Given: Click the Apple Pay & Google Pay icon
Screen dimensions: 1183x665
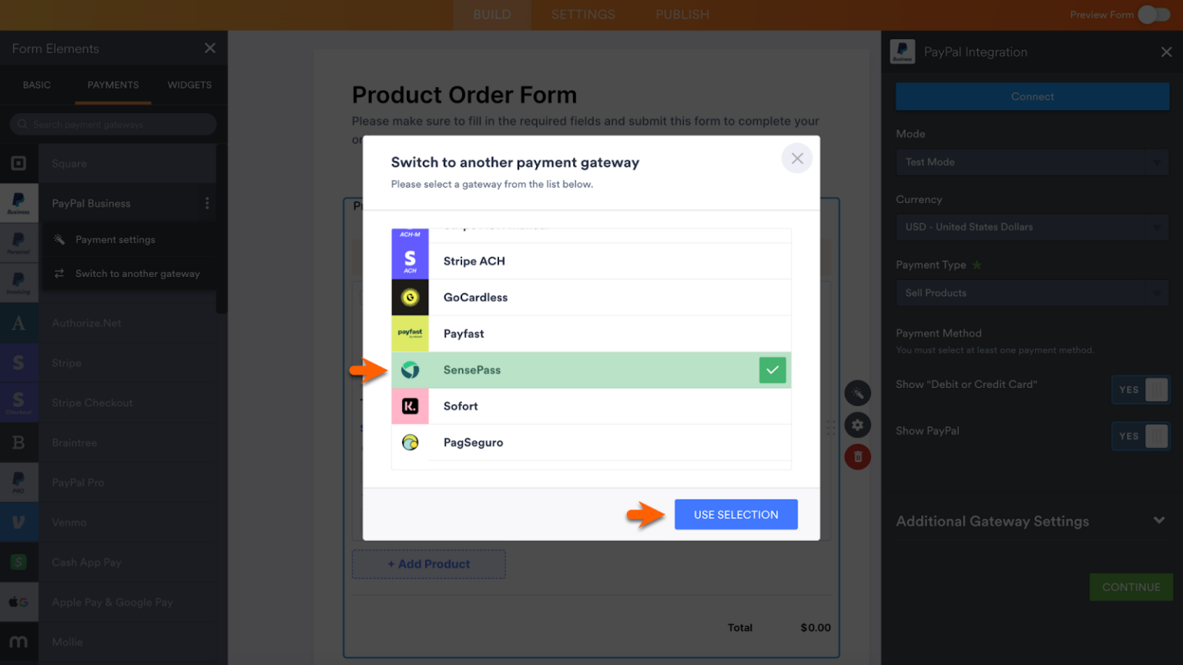Looking at the screenshot, I should click(19, 602).
